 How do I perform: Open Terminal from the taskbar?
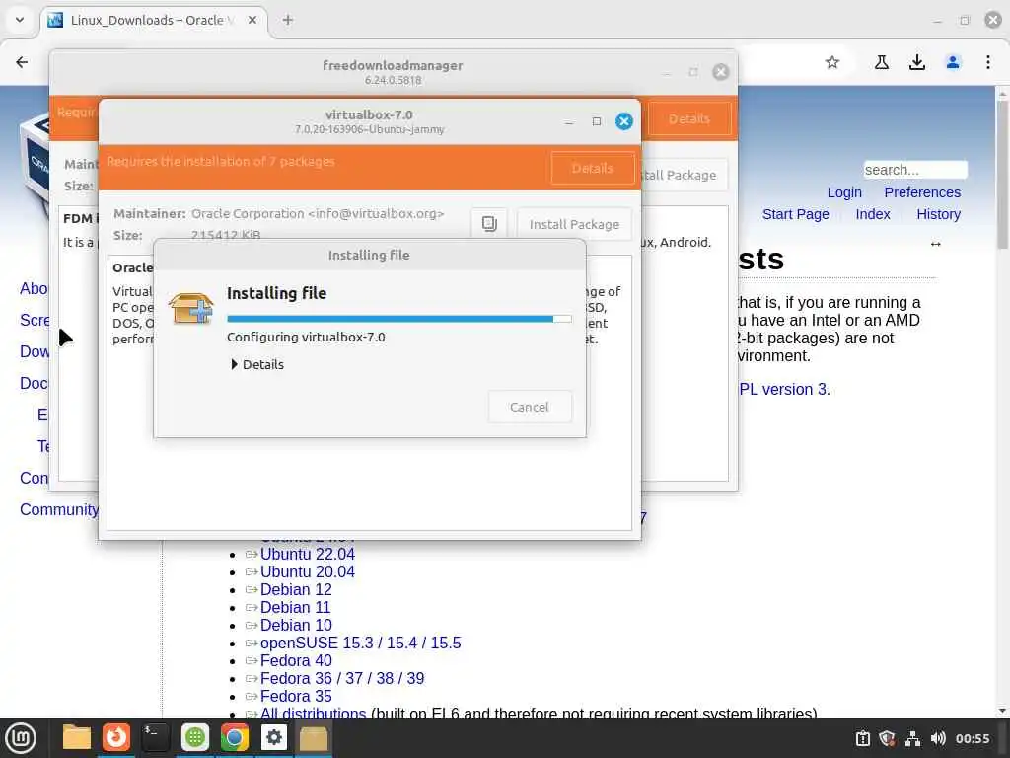(x=156, y=738)
